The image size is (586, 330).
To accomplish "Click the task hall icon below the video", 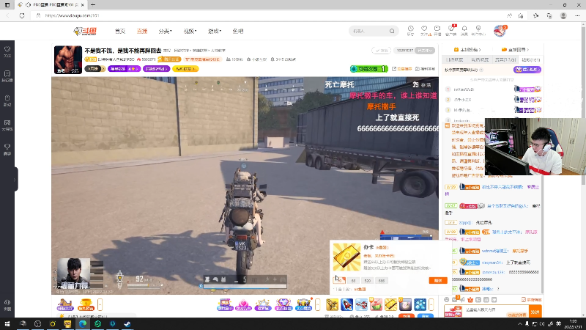I will click(x=65, y=304).
